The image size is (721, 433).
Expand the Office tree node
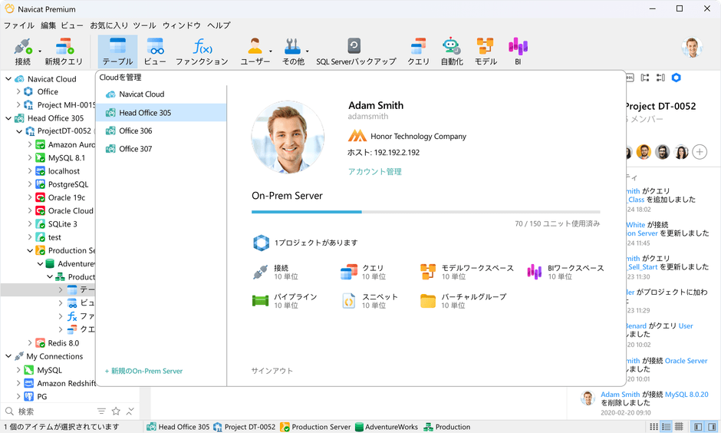point(18,91)
